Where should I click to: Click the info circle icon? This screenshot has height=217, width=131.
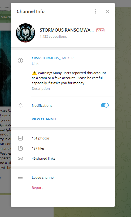[x=20, y=61]
